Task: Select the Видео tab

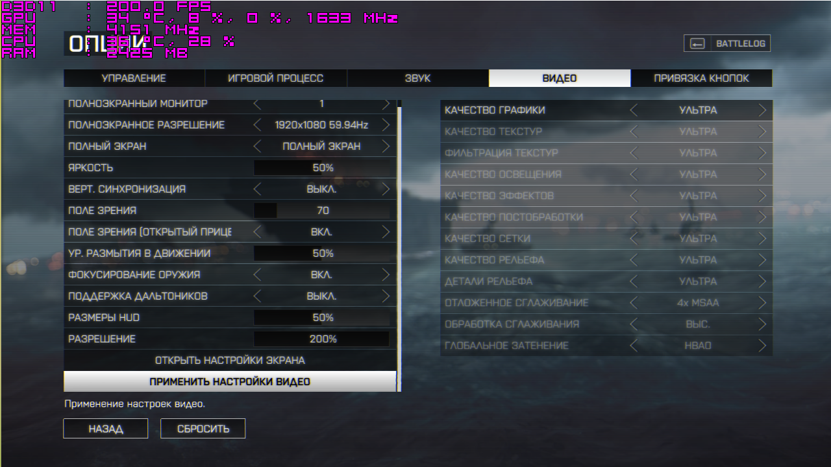Action: click(560, 78)
